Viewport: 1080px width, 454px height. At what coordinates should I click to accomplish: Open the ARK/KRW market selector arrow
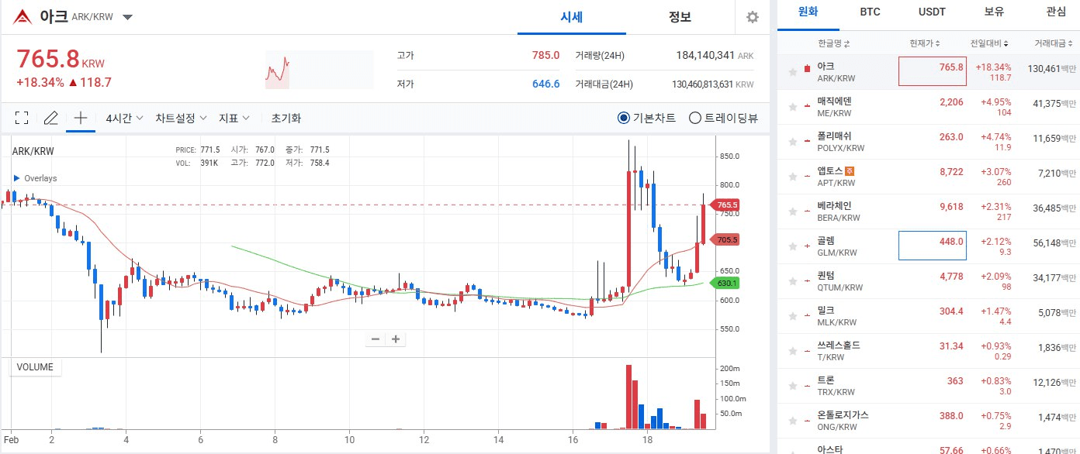128,17
